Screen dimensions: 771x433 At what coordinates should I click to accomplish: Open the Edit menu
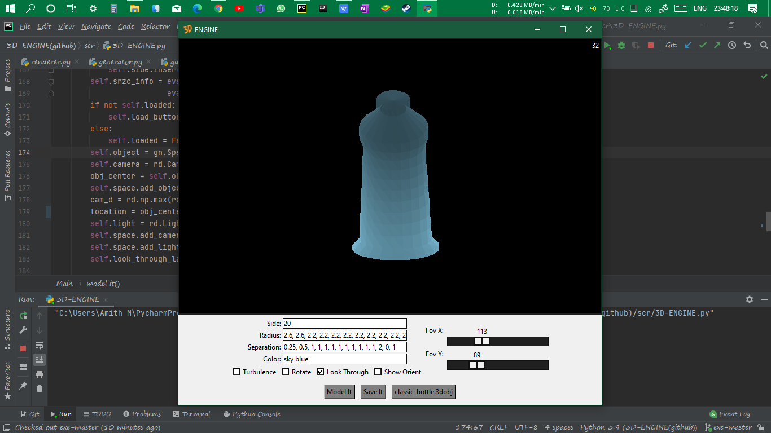tap(44, 26)
